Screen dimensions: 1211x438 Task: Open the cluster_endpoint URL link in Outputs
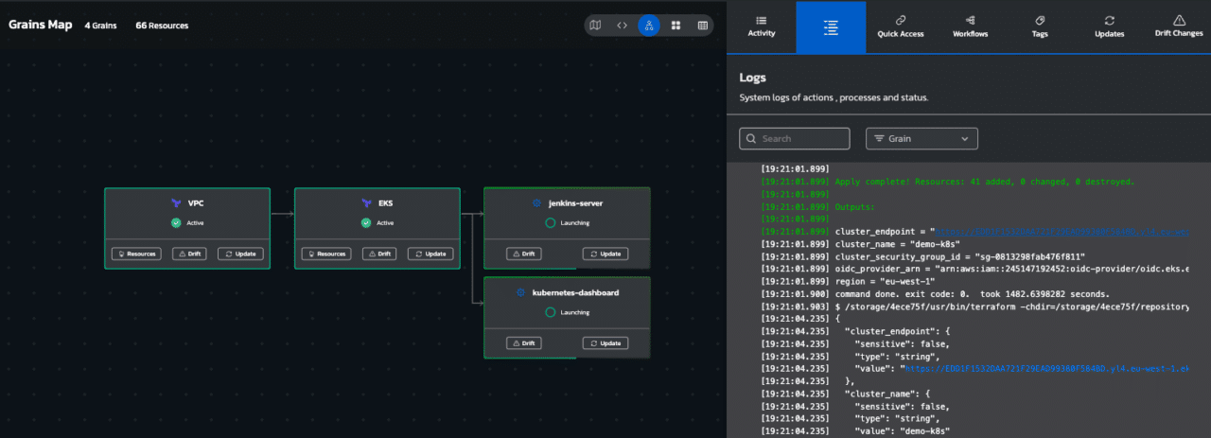pos(1062,230)
